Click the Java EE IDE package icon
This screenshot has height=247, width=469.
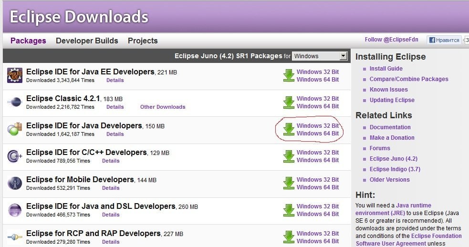(x=15, y=75)
